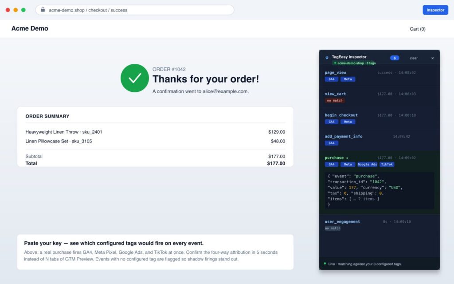Viewport: 454px width, 284px height.
Task: Click the bold Total $177.00 amount
Action: (276, 163)
